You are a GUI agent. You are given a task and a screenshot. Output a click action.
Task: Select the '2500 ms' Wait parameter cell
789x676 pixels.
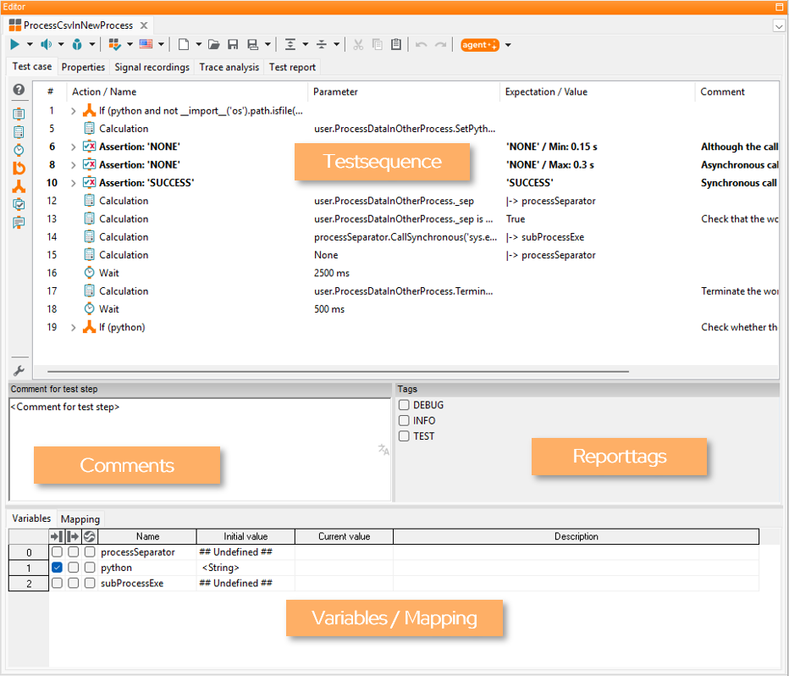pyautogui.click(x=404, y=274)
